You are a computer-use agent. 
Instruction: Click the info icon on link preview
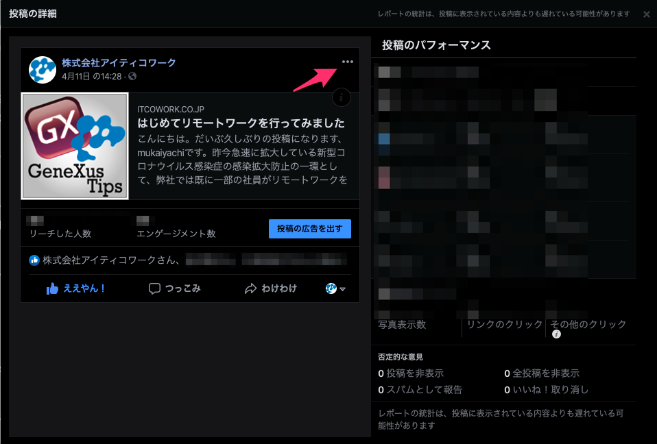[341, 97]
